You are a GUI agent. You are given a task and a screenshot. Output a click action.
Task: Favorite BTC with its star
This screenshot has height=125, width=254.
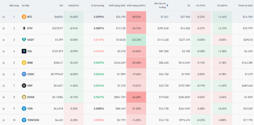click(x=4, y=17)
